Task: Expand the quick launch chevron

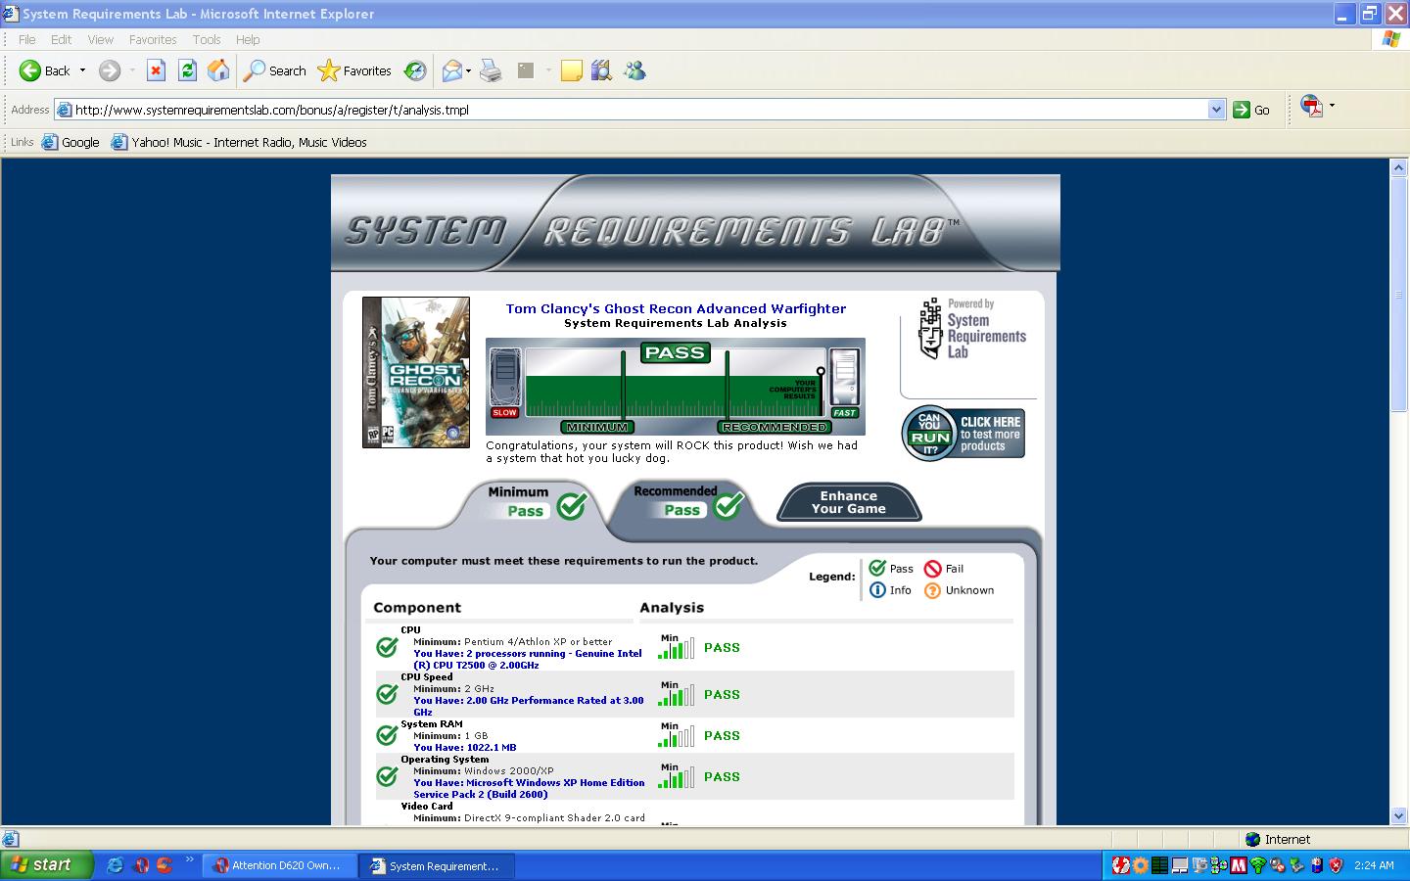Action: 189,861
